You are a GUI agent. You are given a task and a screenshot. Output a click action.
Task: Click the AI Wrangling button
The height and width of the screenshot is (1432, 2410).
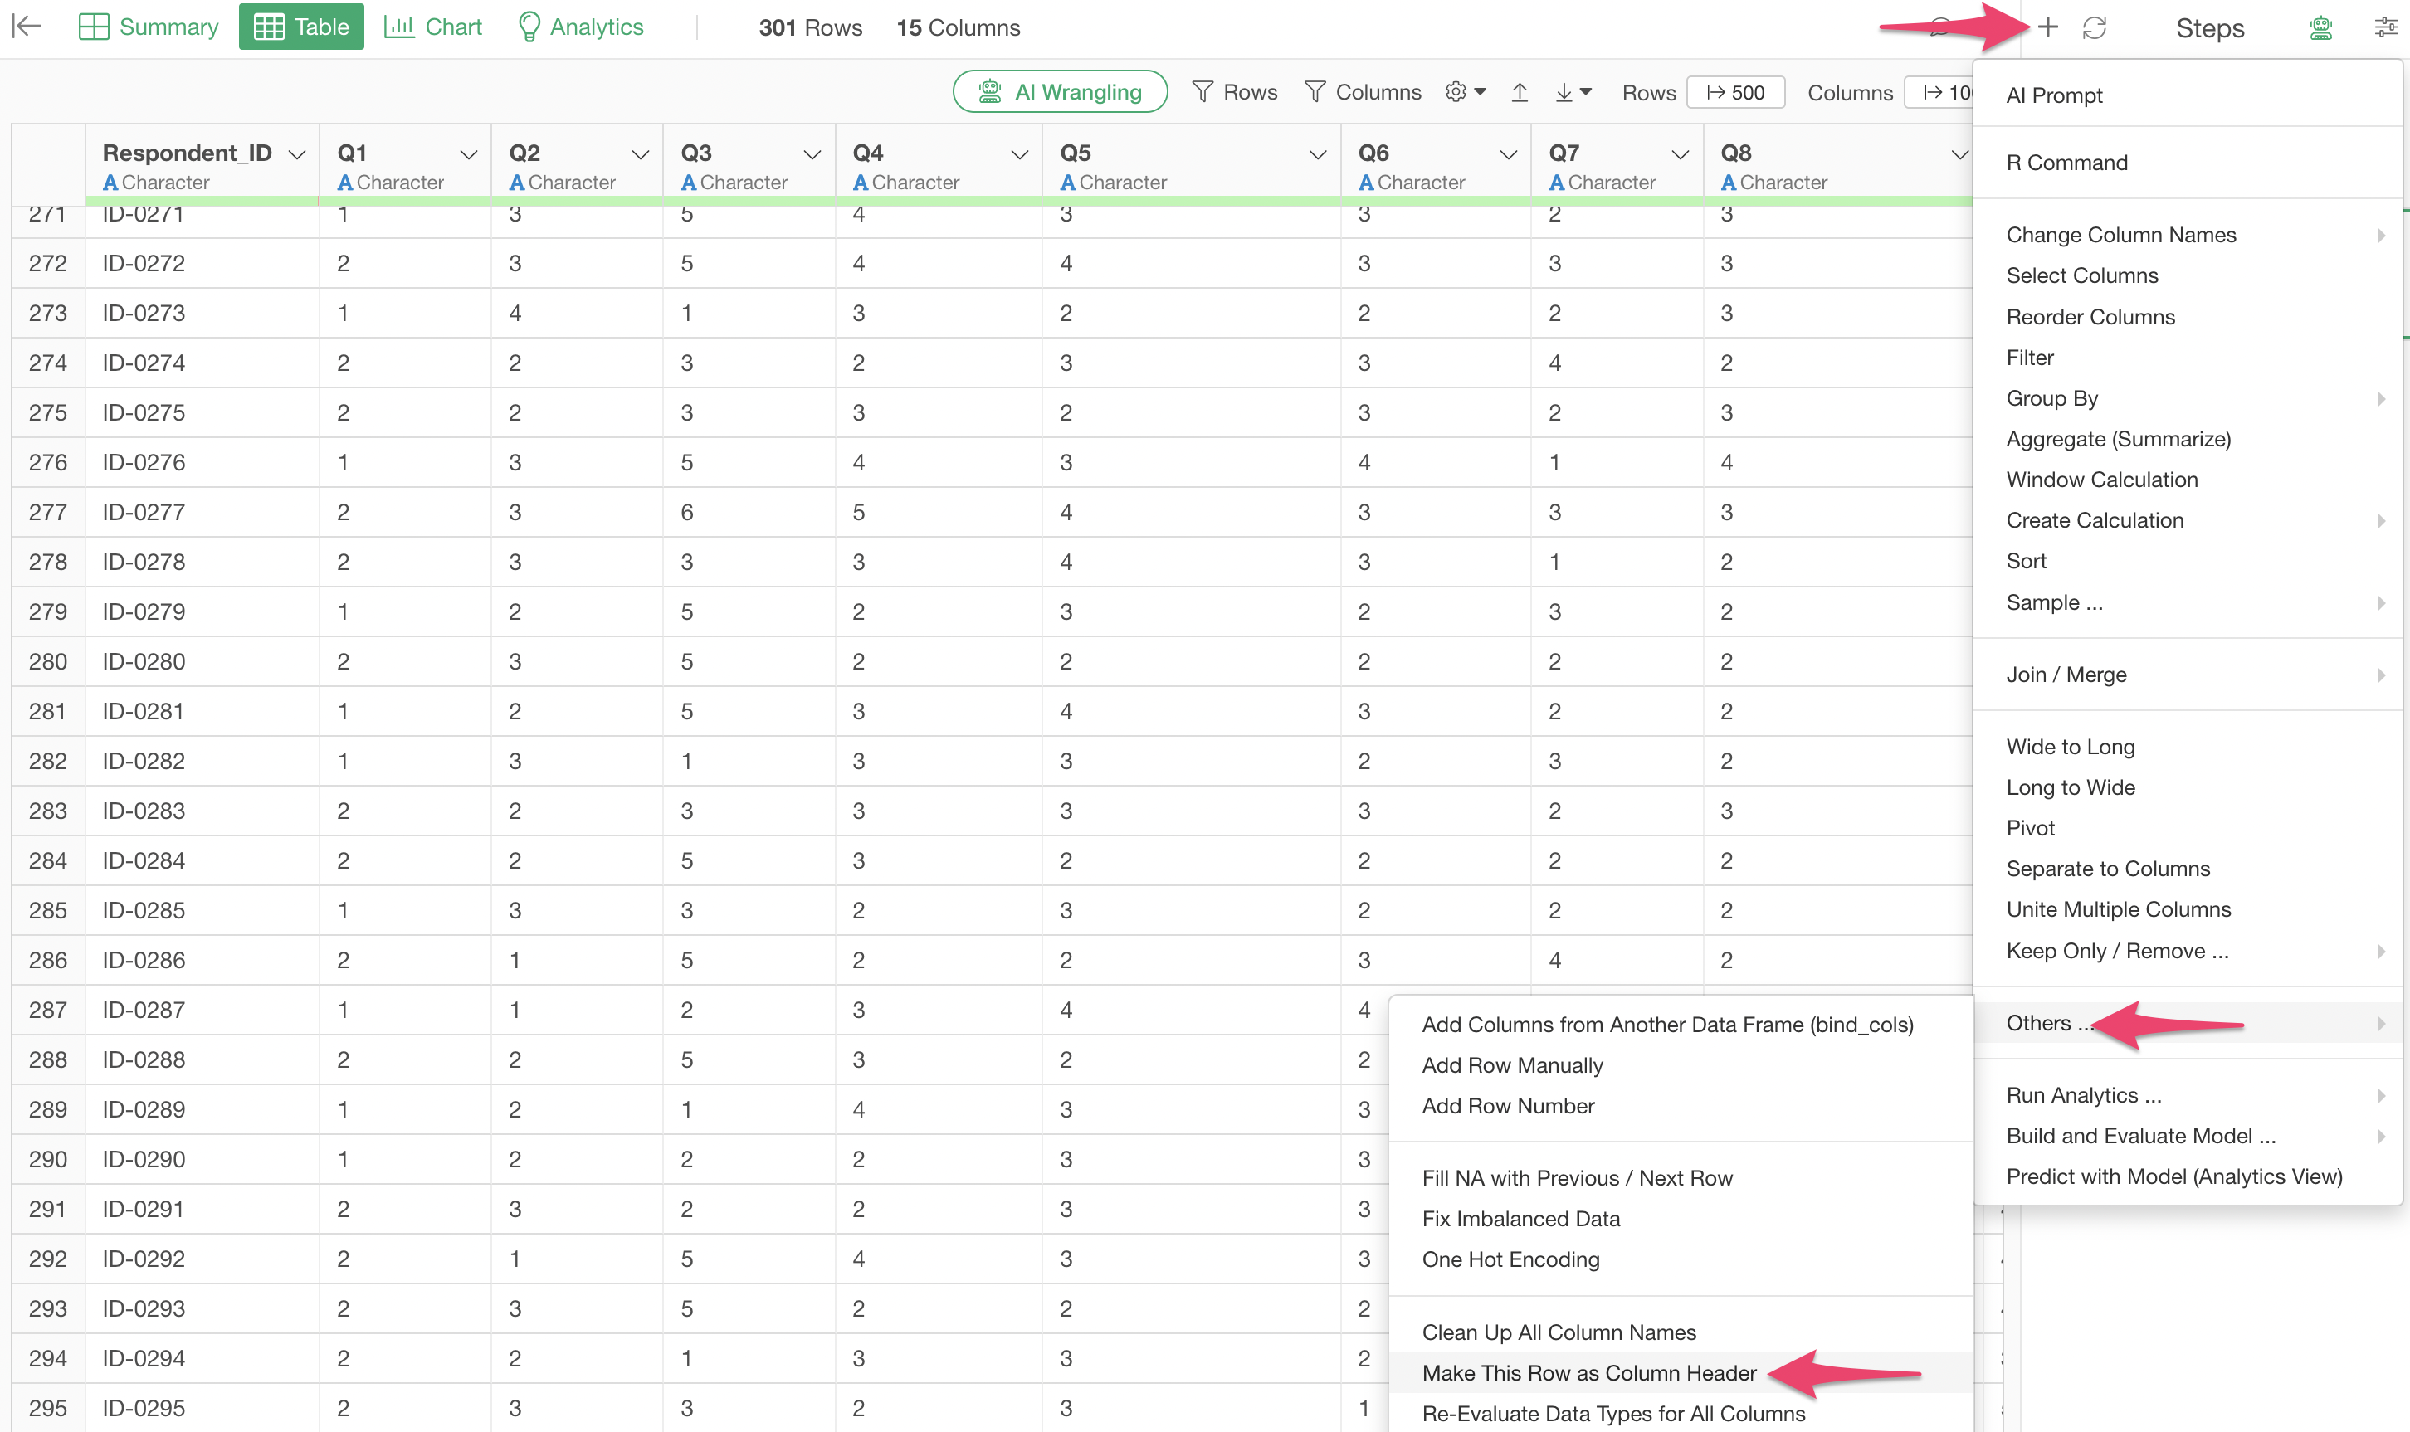[1060, 93]
